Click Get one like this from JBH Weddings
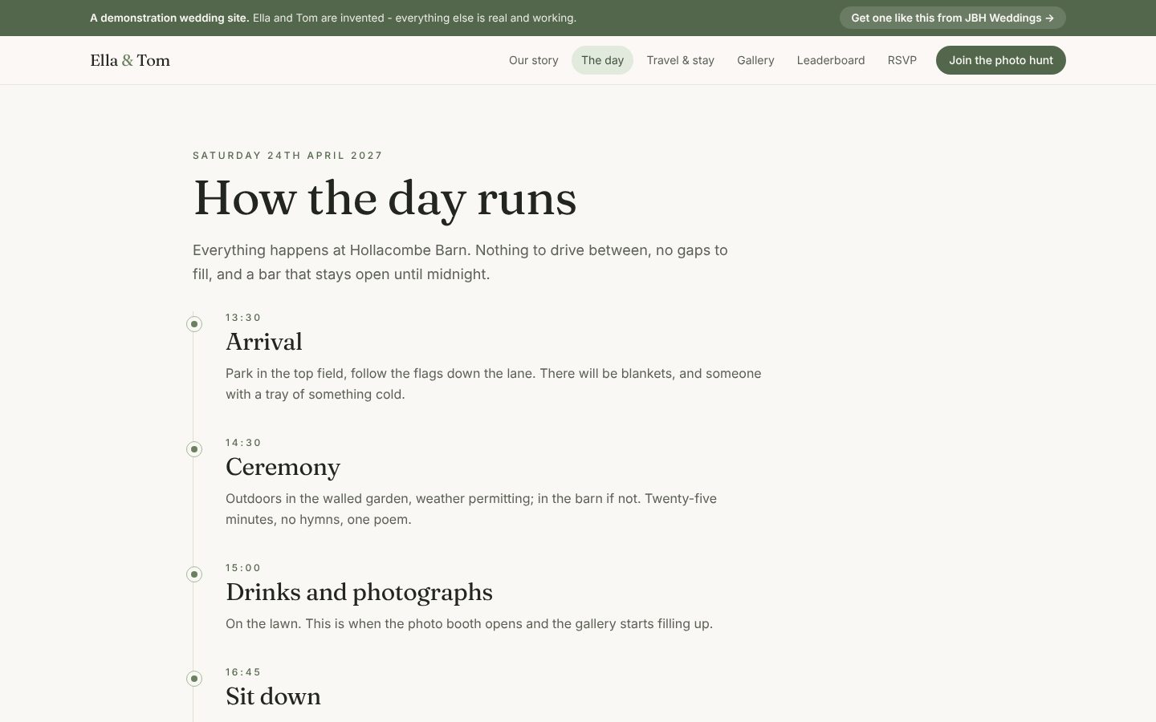This screenshot has height=722, width=1156. tap(953, 18)
